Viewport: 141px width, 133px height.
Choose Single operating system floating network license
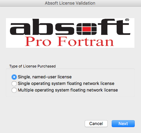click(x=14, y=84)
